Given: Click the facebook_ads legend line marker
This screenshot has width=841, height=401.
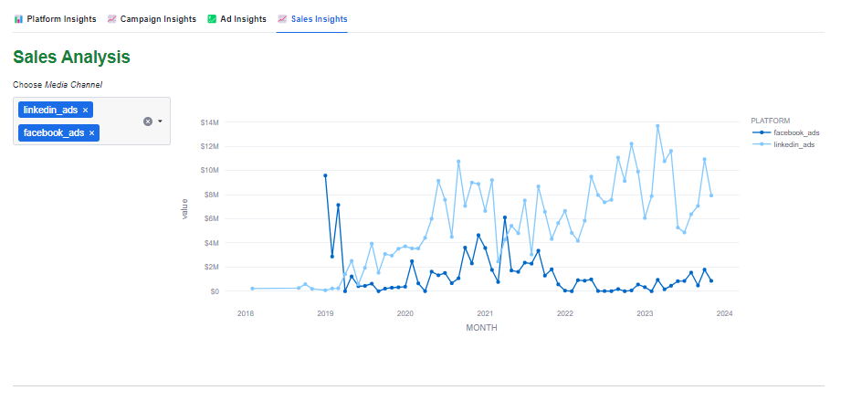Looking at the screenshot, I should point(761,132).
